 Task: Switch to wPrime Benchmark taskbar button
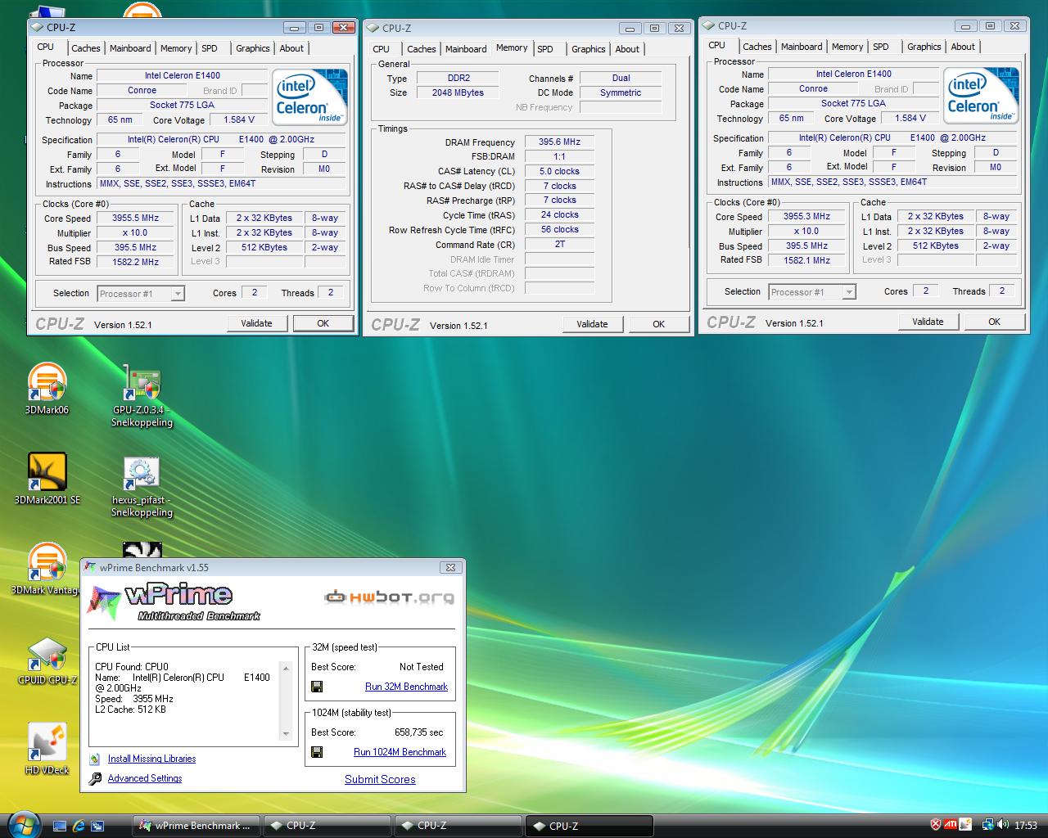pos(196,826)
